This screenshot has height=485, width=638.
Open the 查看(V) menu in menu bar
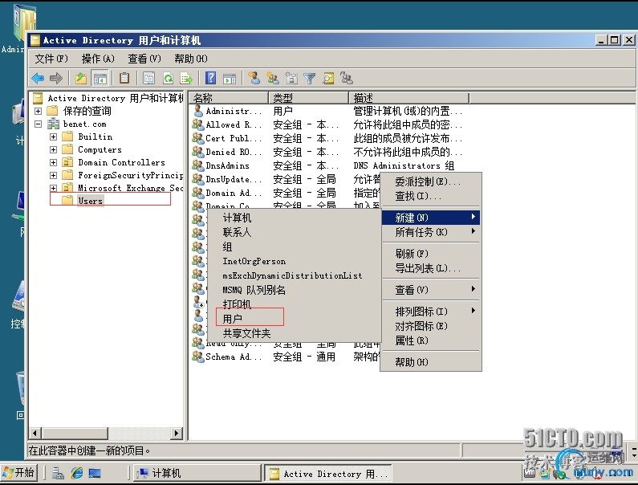point(144,59)
